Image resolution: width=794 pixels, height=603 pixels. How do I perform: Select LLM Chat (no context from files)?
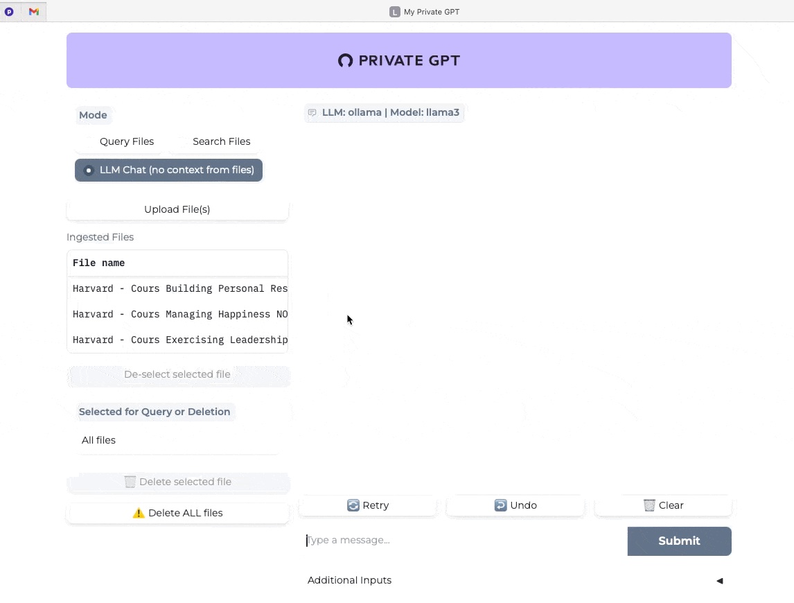168,171
